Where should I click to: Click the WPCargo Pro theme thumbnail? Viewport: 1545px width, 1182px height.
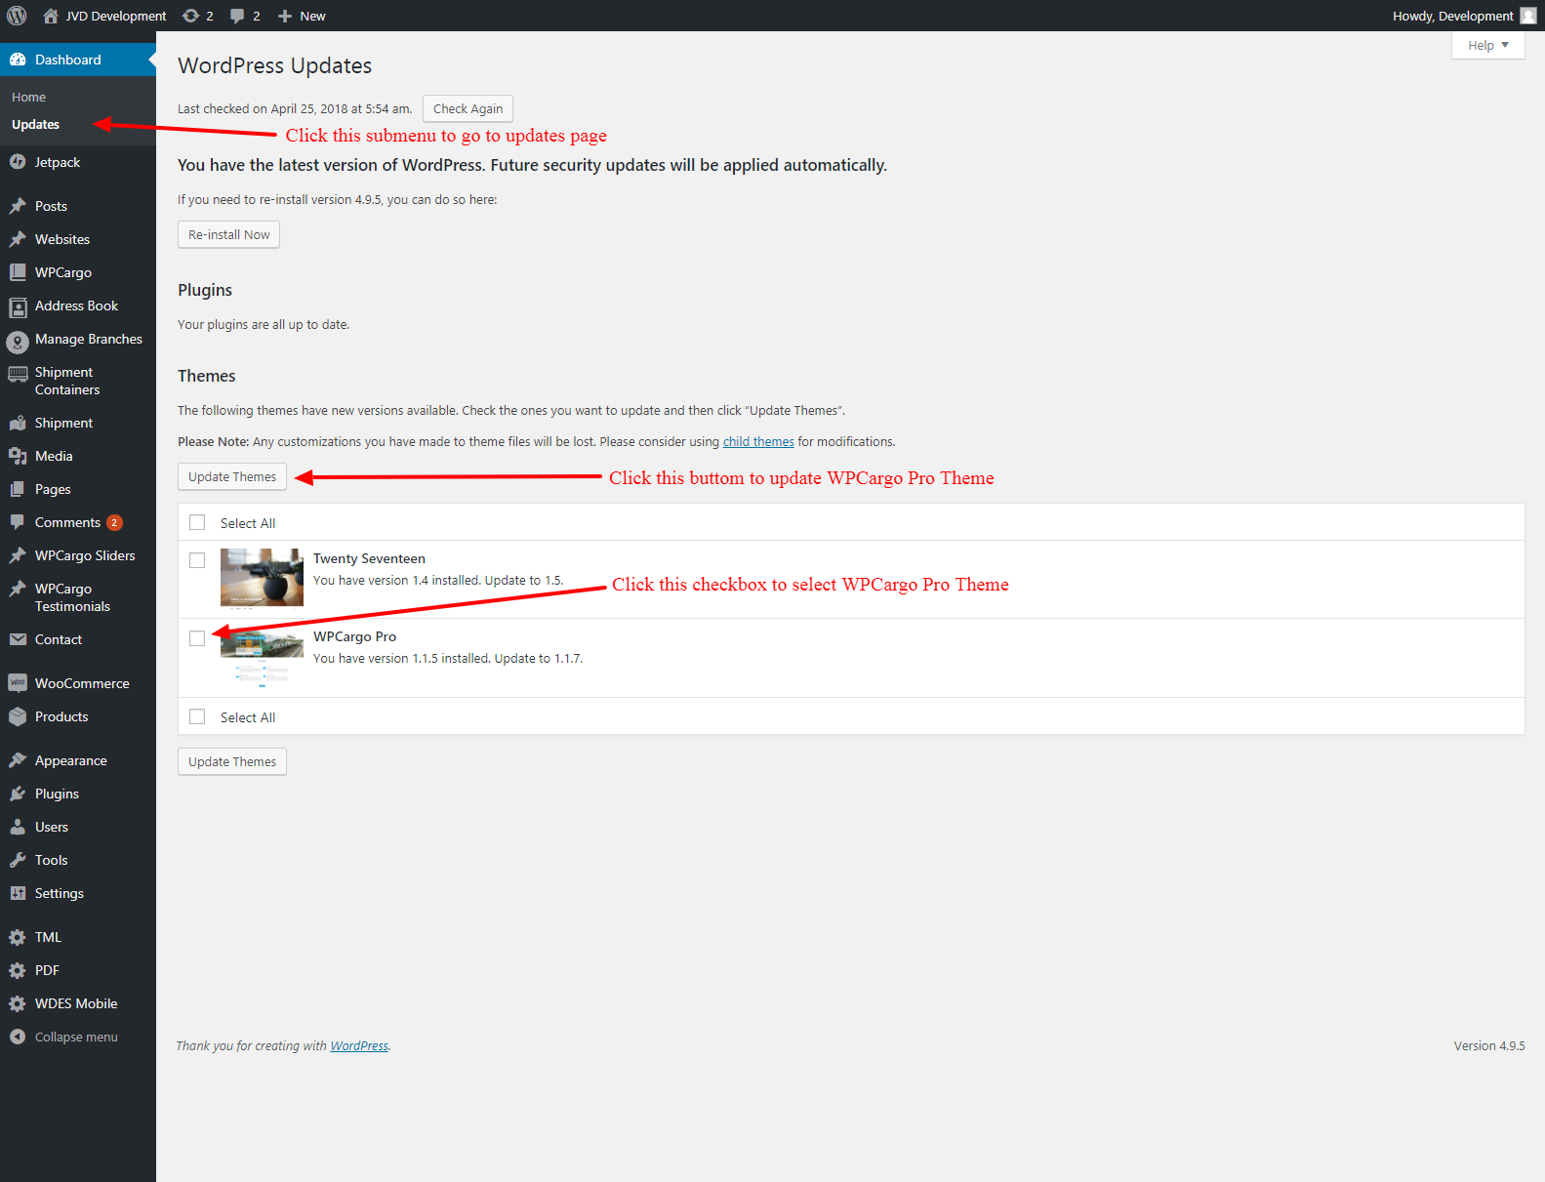(x=262, y=658)
